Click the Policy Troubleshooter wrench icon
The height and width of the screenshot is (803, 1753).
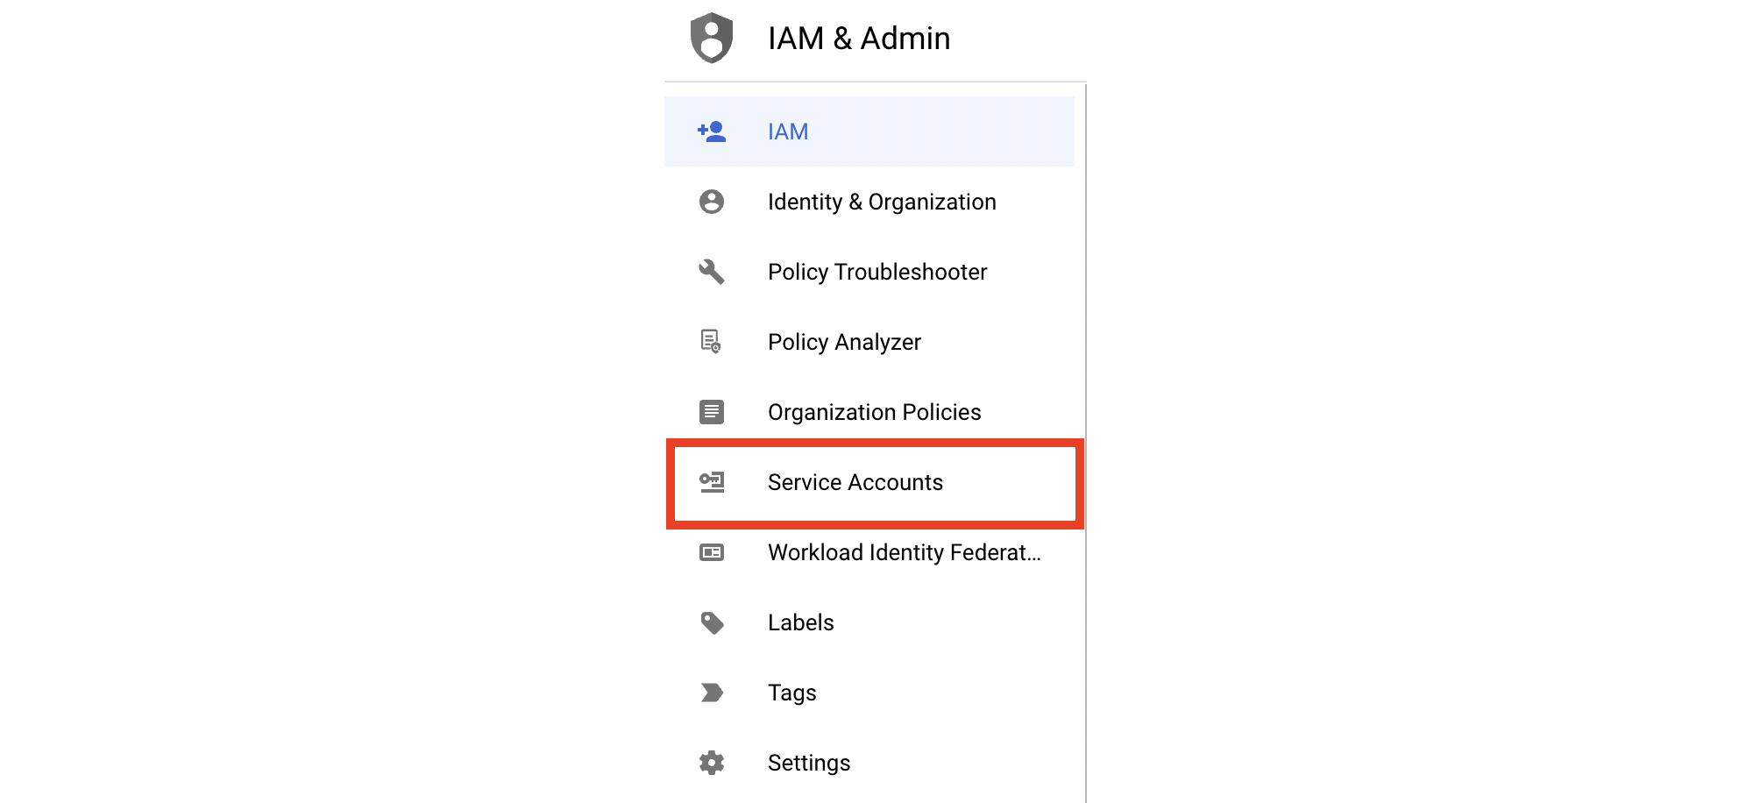click(712, 272)
